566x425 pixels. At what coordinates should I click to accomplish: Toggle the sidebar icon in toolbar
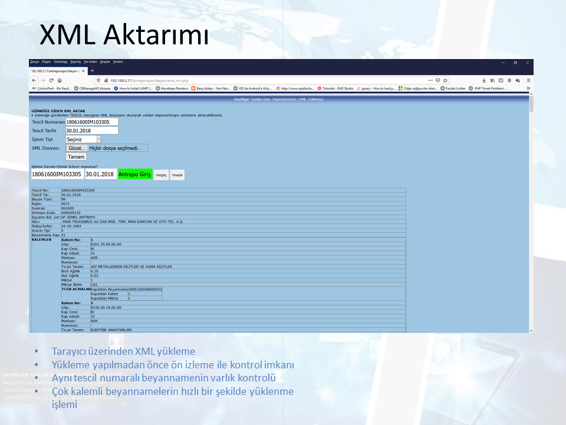pyautogui.click(x=501, y=80)
